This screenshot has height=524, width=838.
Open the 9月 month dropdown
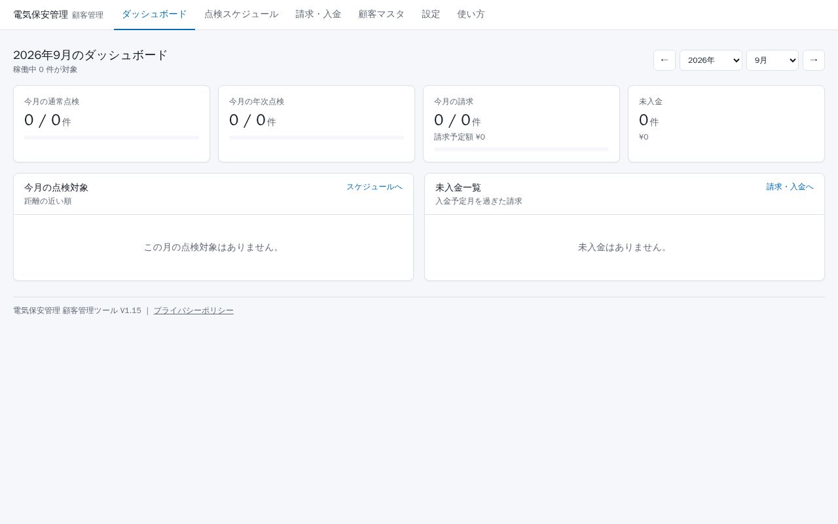(773, 60)
